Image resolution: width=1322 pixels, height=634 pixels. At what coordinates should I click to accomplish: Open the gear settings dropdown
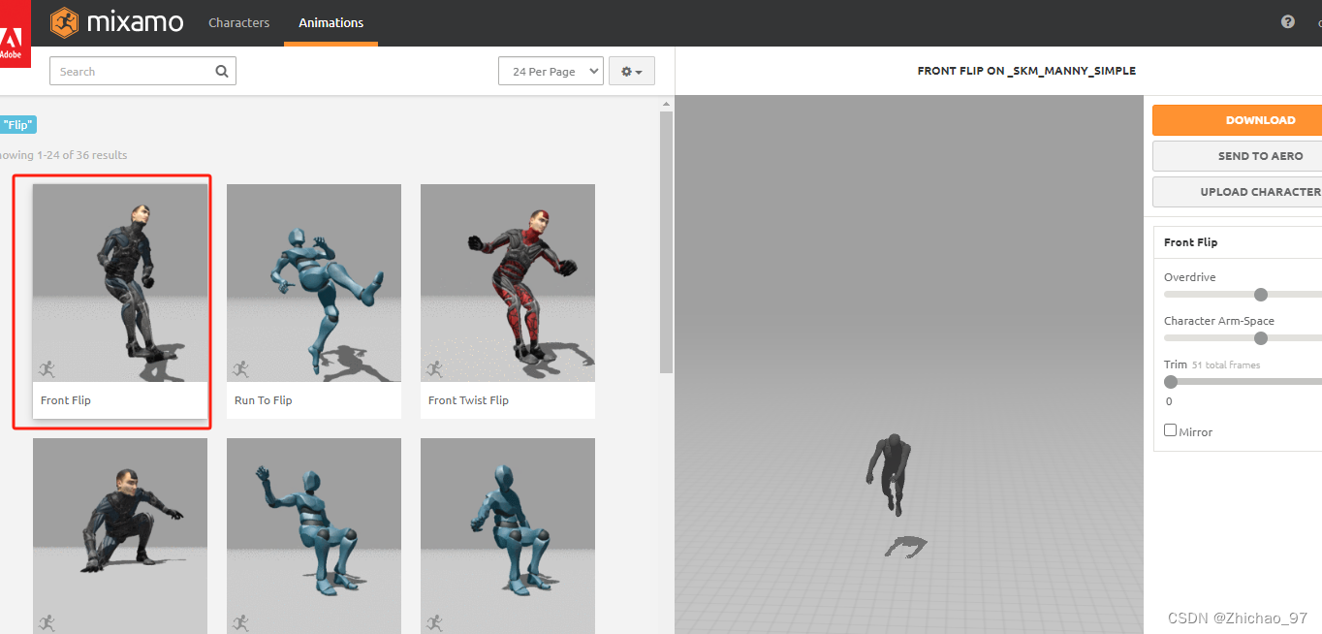click(632, 72)
